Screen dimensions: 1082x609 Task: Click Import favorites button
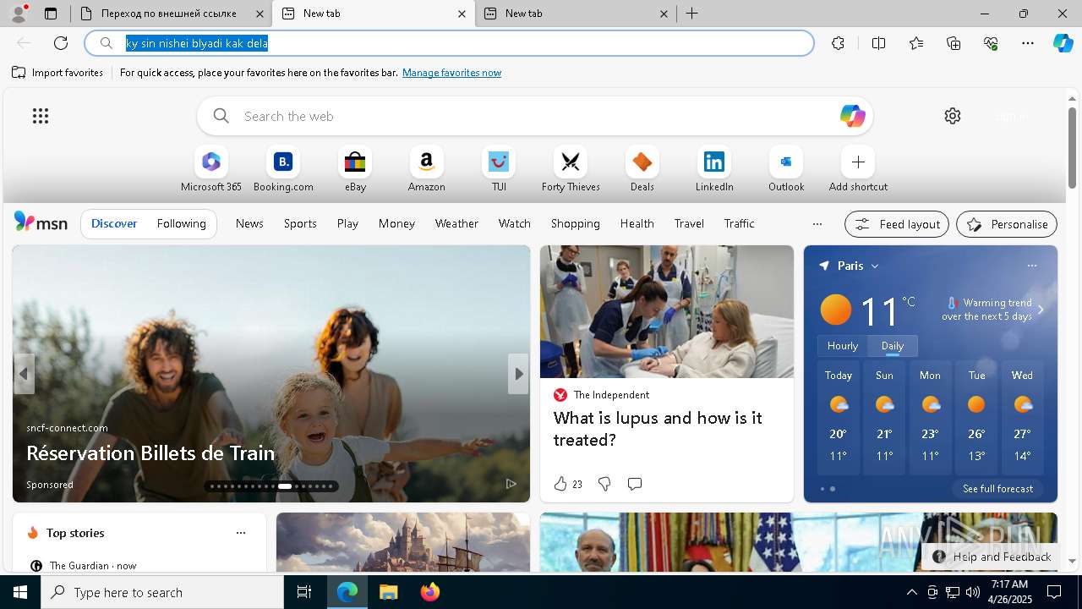(x=57, y=73)
